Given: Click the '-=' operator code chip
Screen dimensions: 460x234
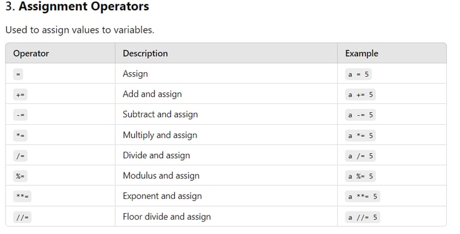Looking at the screenshot, I should 20,115.
